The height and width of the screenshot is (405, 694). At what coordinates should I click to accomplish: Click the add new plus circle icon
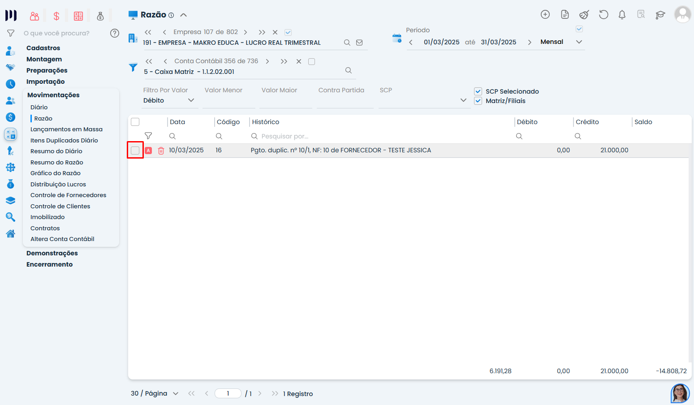[x=545, y=15]
